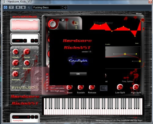This screenshot has height=124, width=153.
Task: Click the CoreStyler logo in the dialog
Action: tap(78, 61)
